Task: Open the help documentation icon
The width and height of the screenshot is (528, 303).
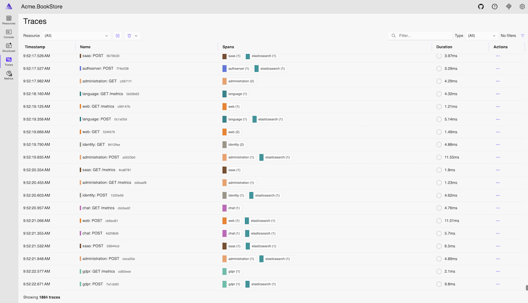Action: pos(494,7)
